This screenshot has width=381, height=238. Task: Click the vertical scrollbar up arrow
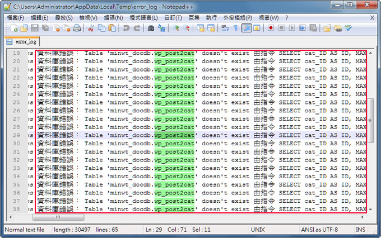point(370,53)
